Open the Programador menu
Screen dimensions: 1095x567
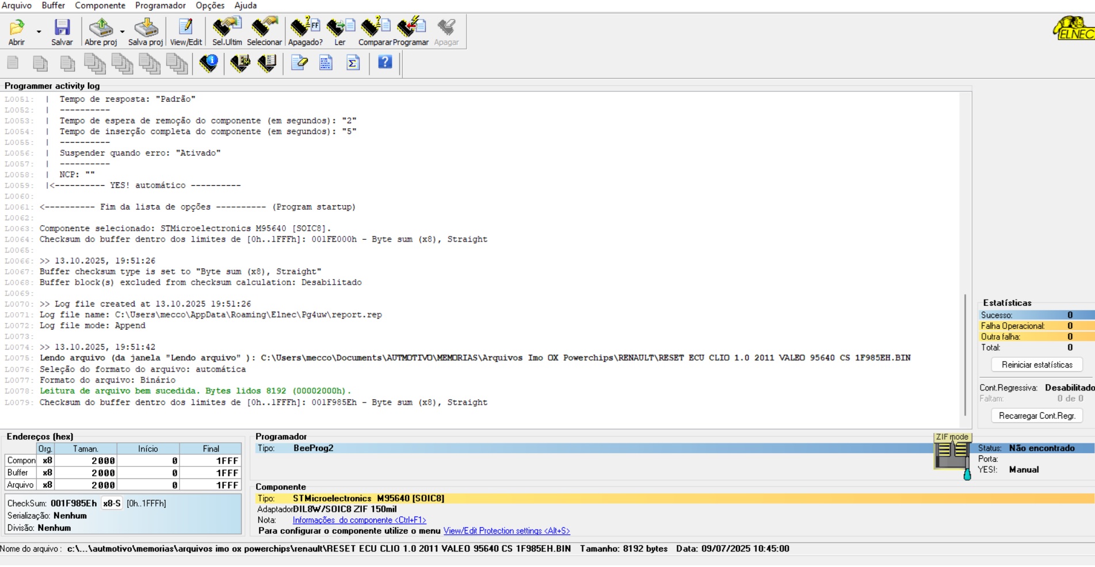coord(160,6)
